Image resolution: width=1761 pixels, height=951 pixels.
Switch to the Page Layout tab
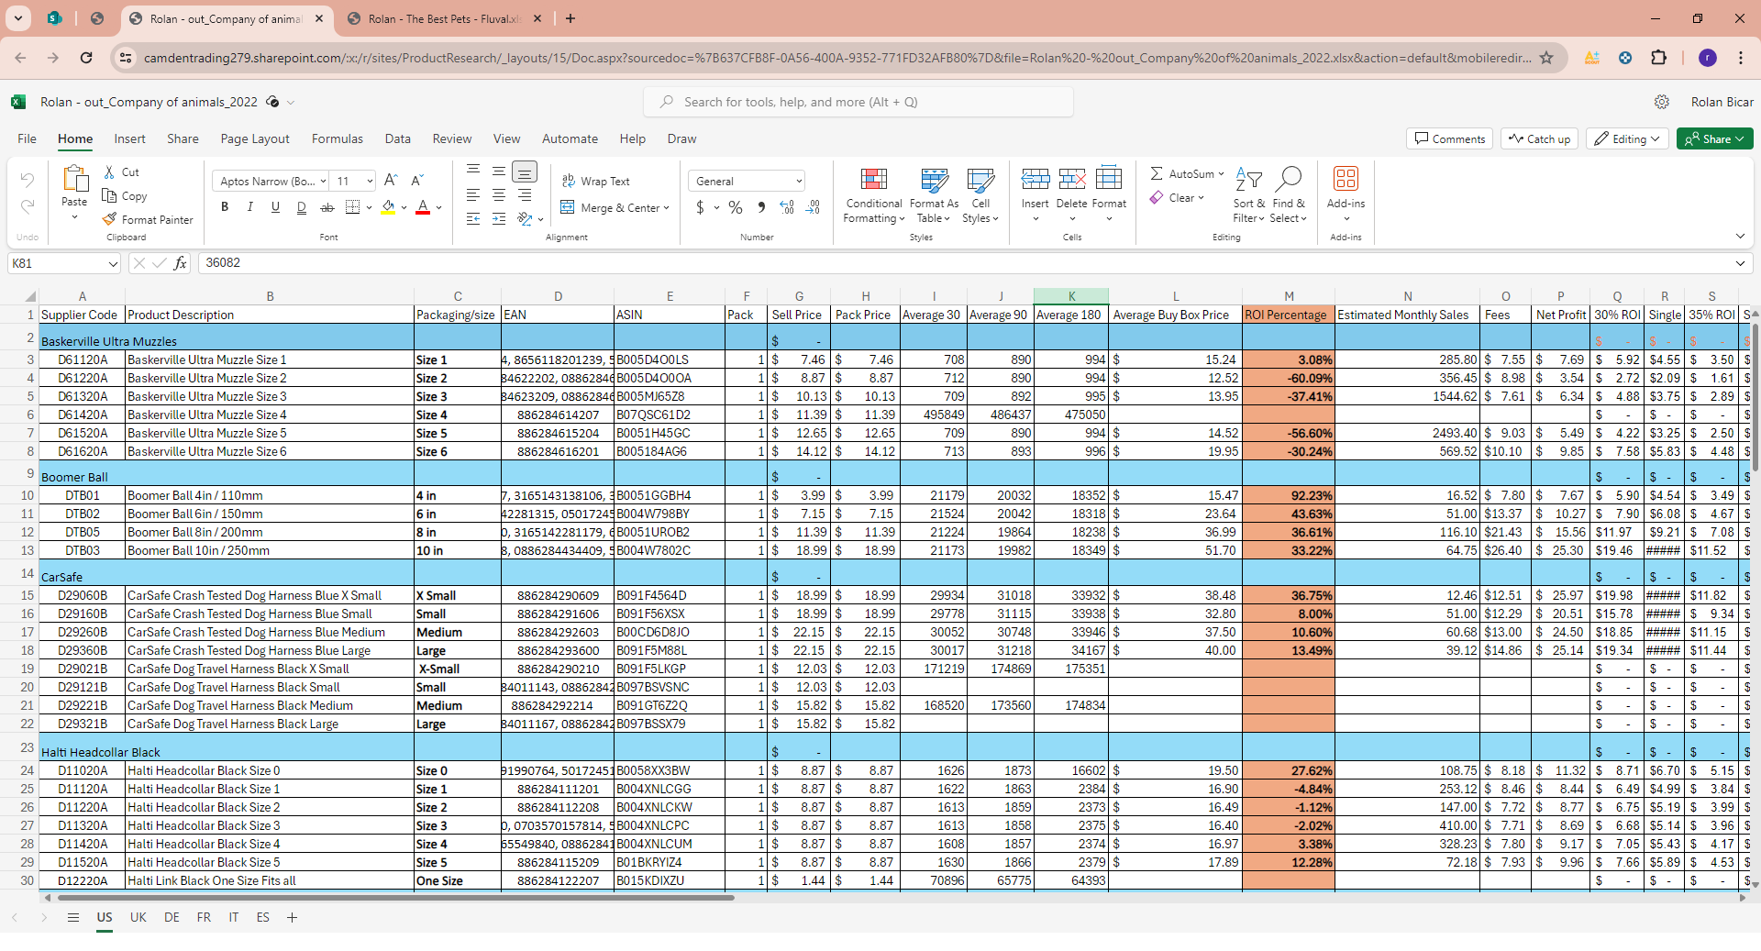255,138
